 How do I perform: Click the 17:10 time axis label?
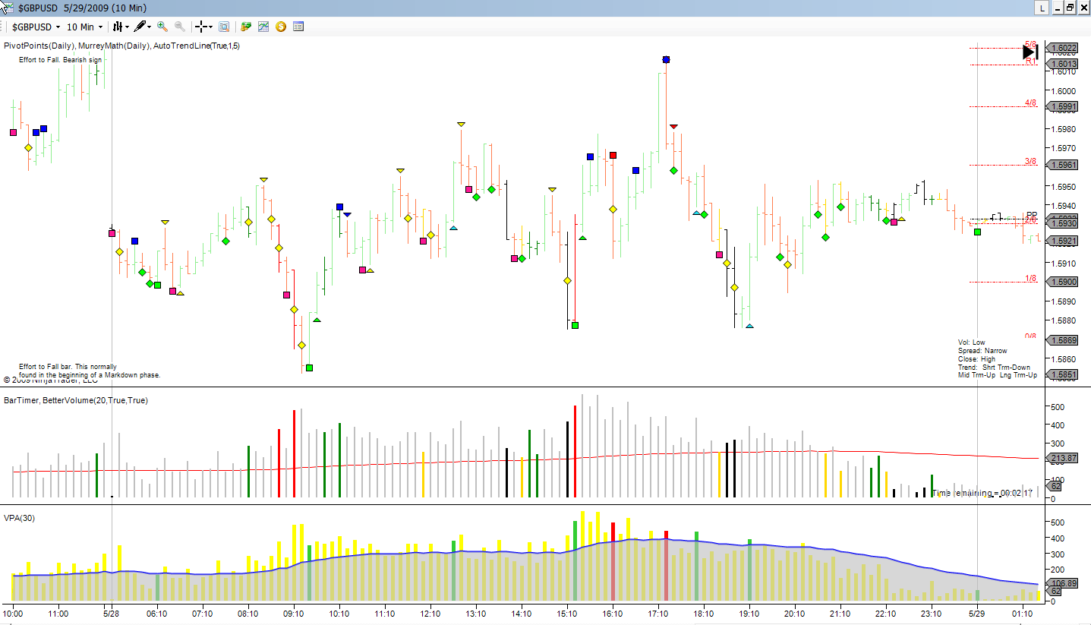tap(658, 613)
